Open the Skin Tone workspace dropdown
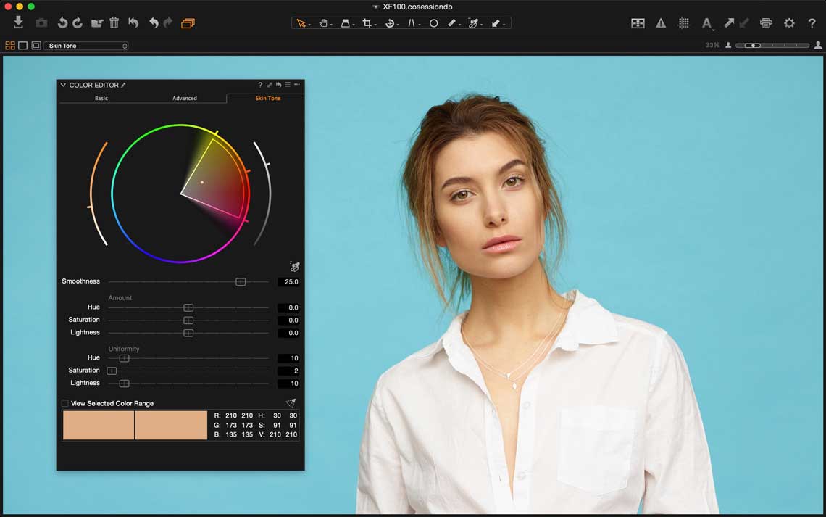 click(x=86, y=46)
